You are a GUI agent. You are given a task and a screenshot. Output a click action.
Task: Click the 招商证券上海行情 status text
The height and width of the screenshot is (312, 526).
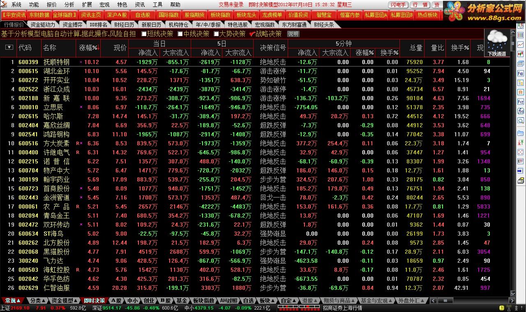click(x=343, y=308)
